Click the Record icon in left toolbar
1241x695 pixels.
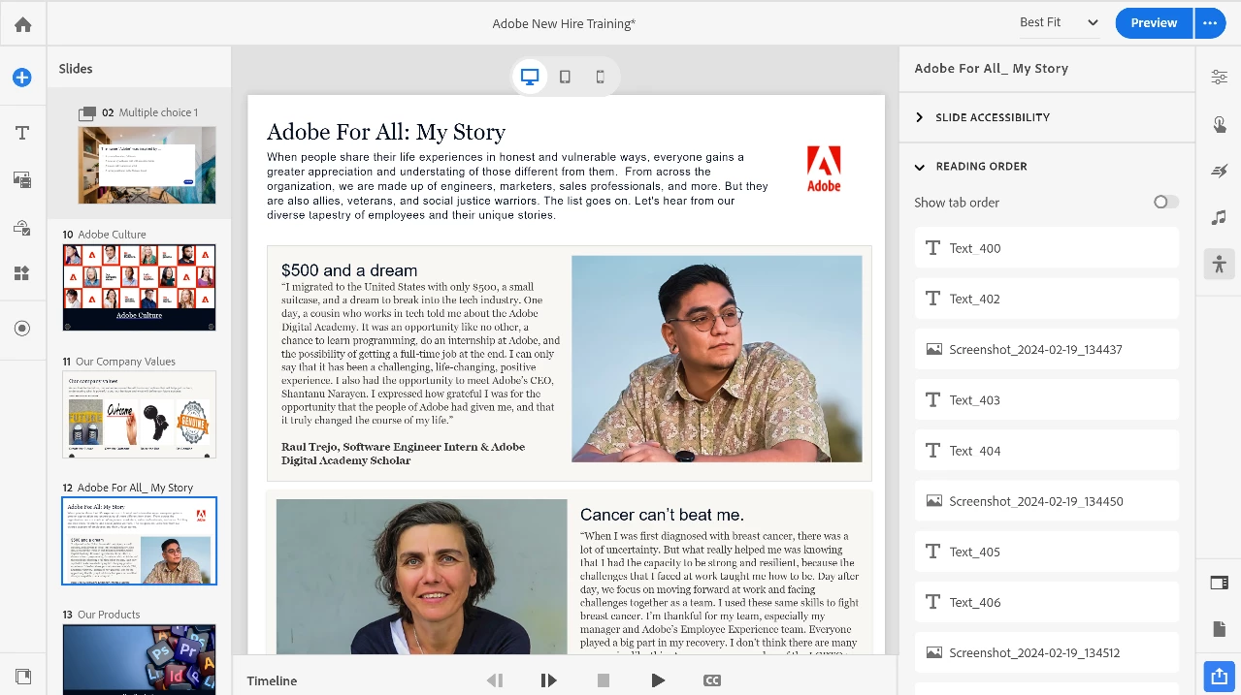22,329
